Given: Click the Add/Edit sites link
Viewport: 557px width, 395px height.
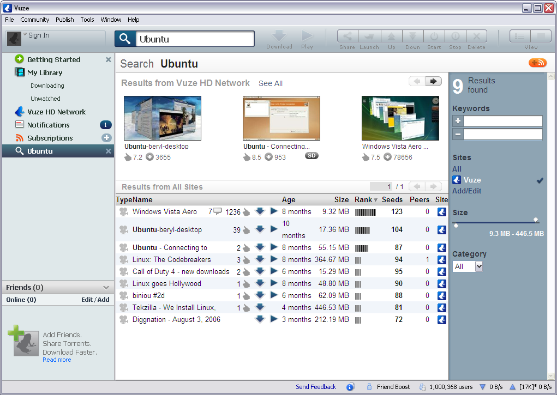Looking at the screenshot, I should 466,191.
